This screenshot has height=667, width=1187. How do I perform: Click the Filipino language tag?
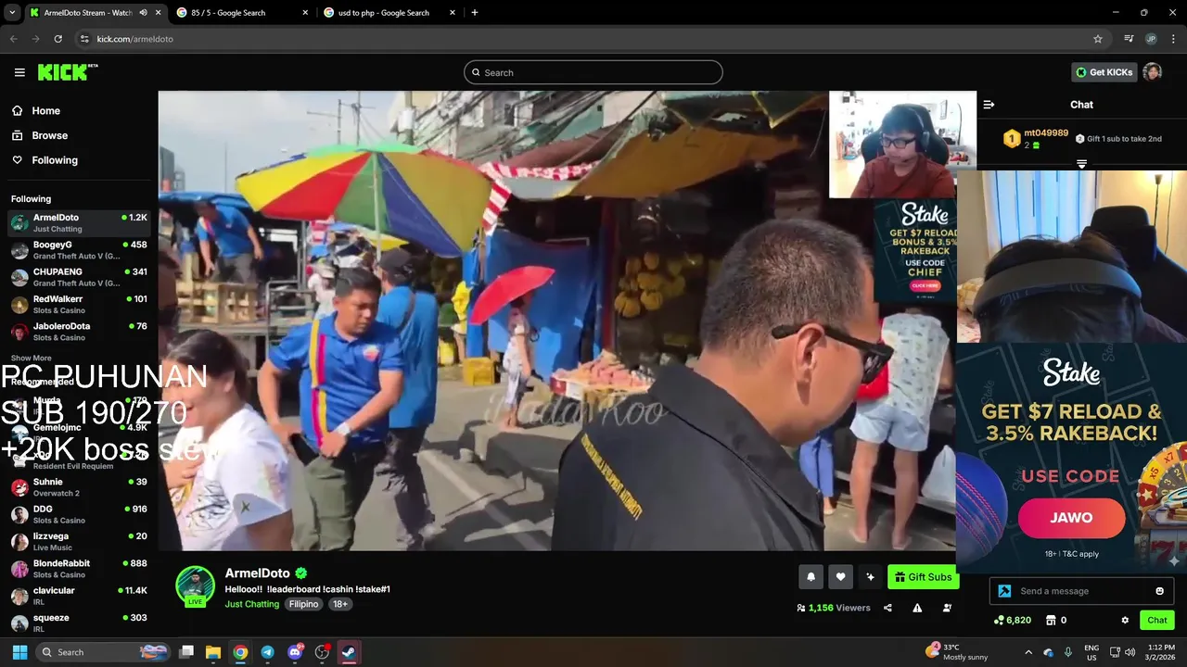pos(303,604)
